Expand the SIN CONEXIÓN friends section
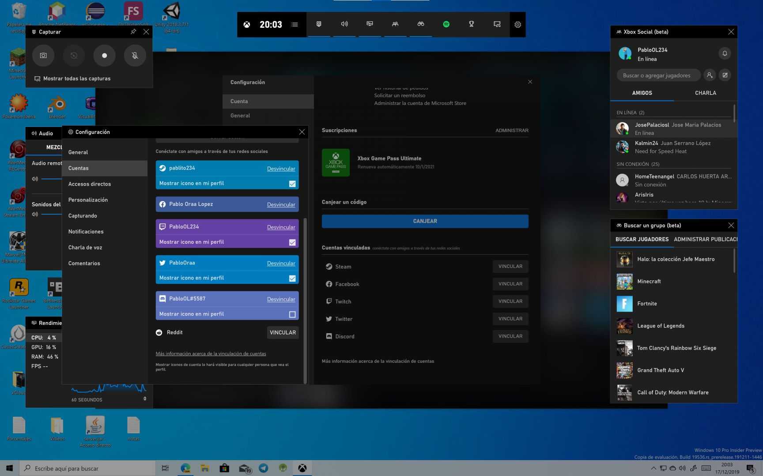The image size is (763, 476). click(638, 164)
